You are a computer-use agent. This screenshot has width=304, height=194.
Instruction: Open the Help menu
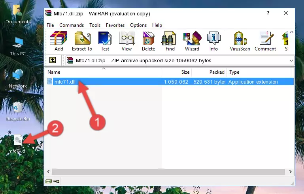pos(157,25)
